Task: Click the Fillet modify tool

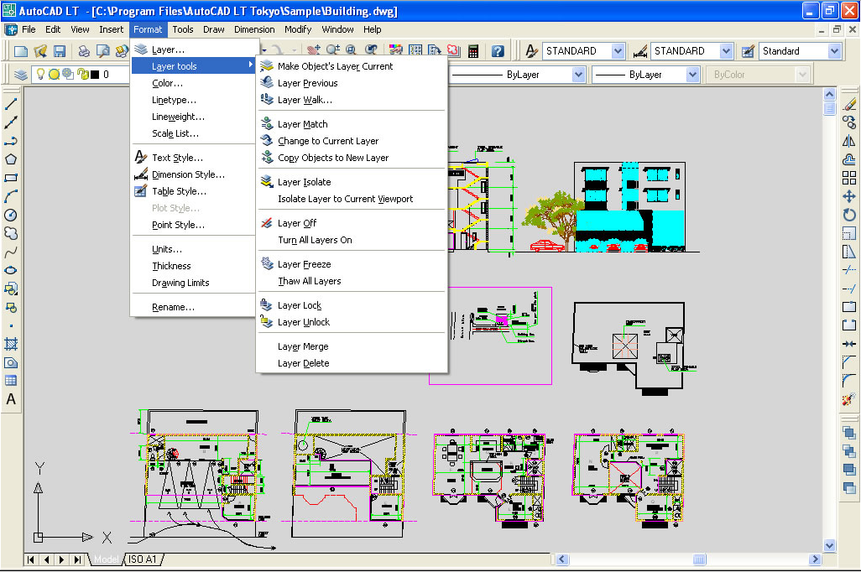Action: [849, 381]
